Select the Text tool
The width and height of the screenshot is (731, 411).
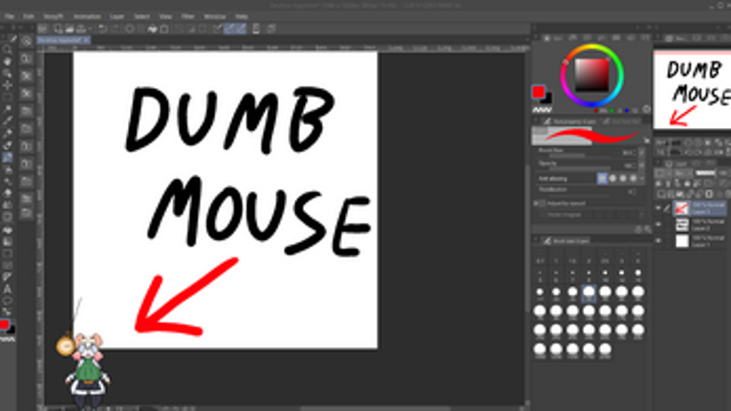(x=8, y=288)
